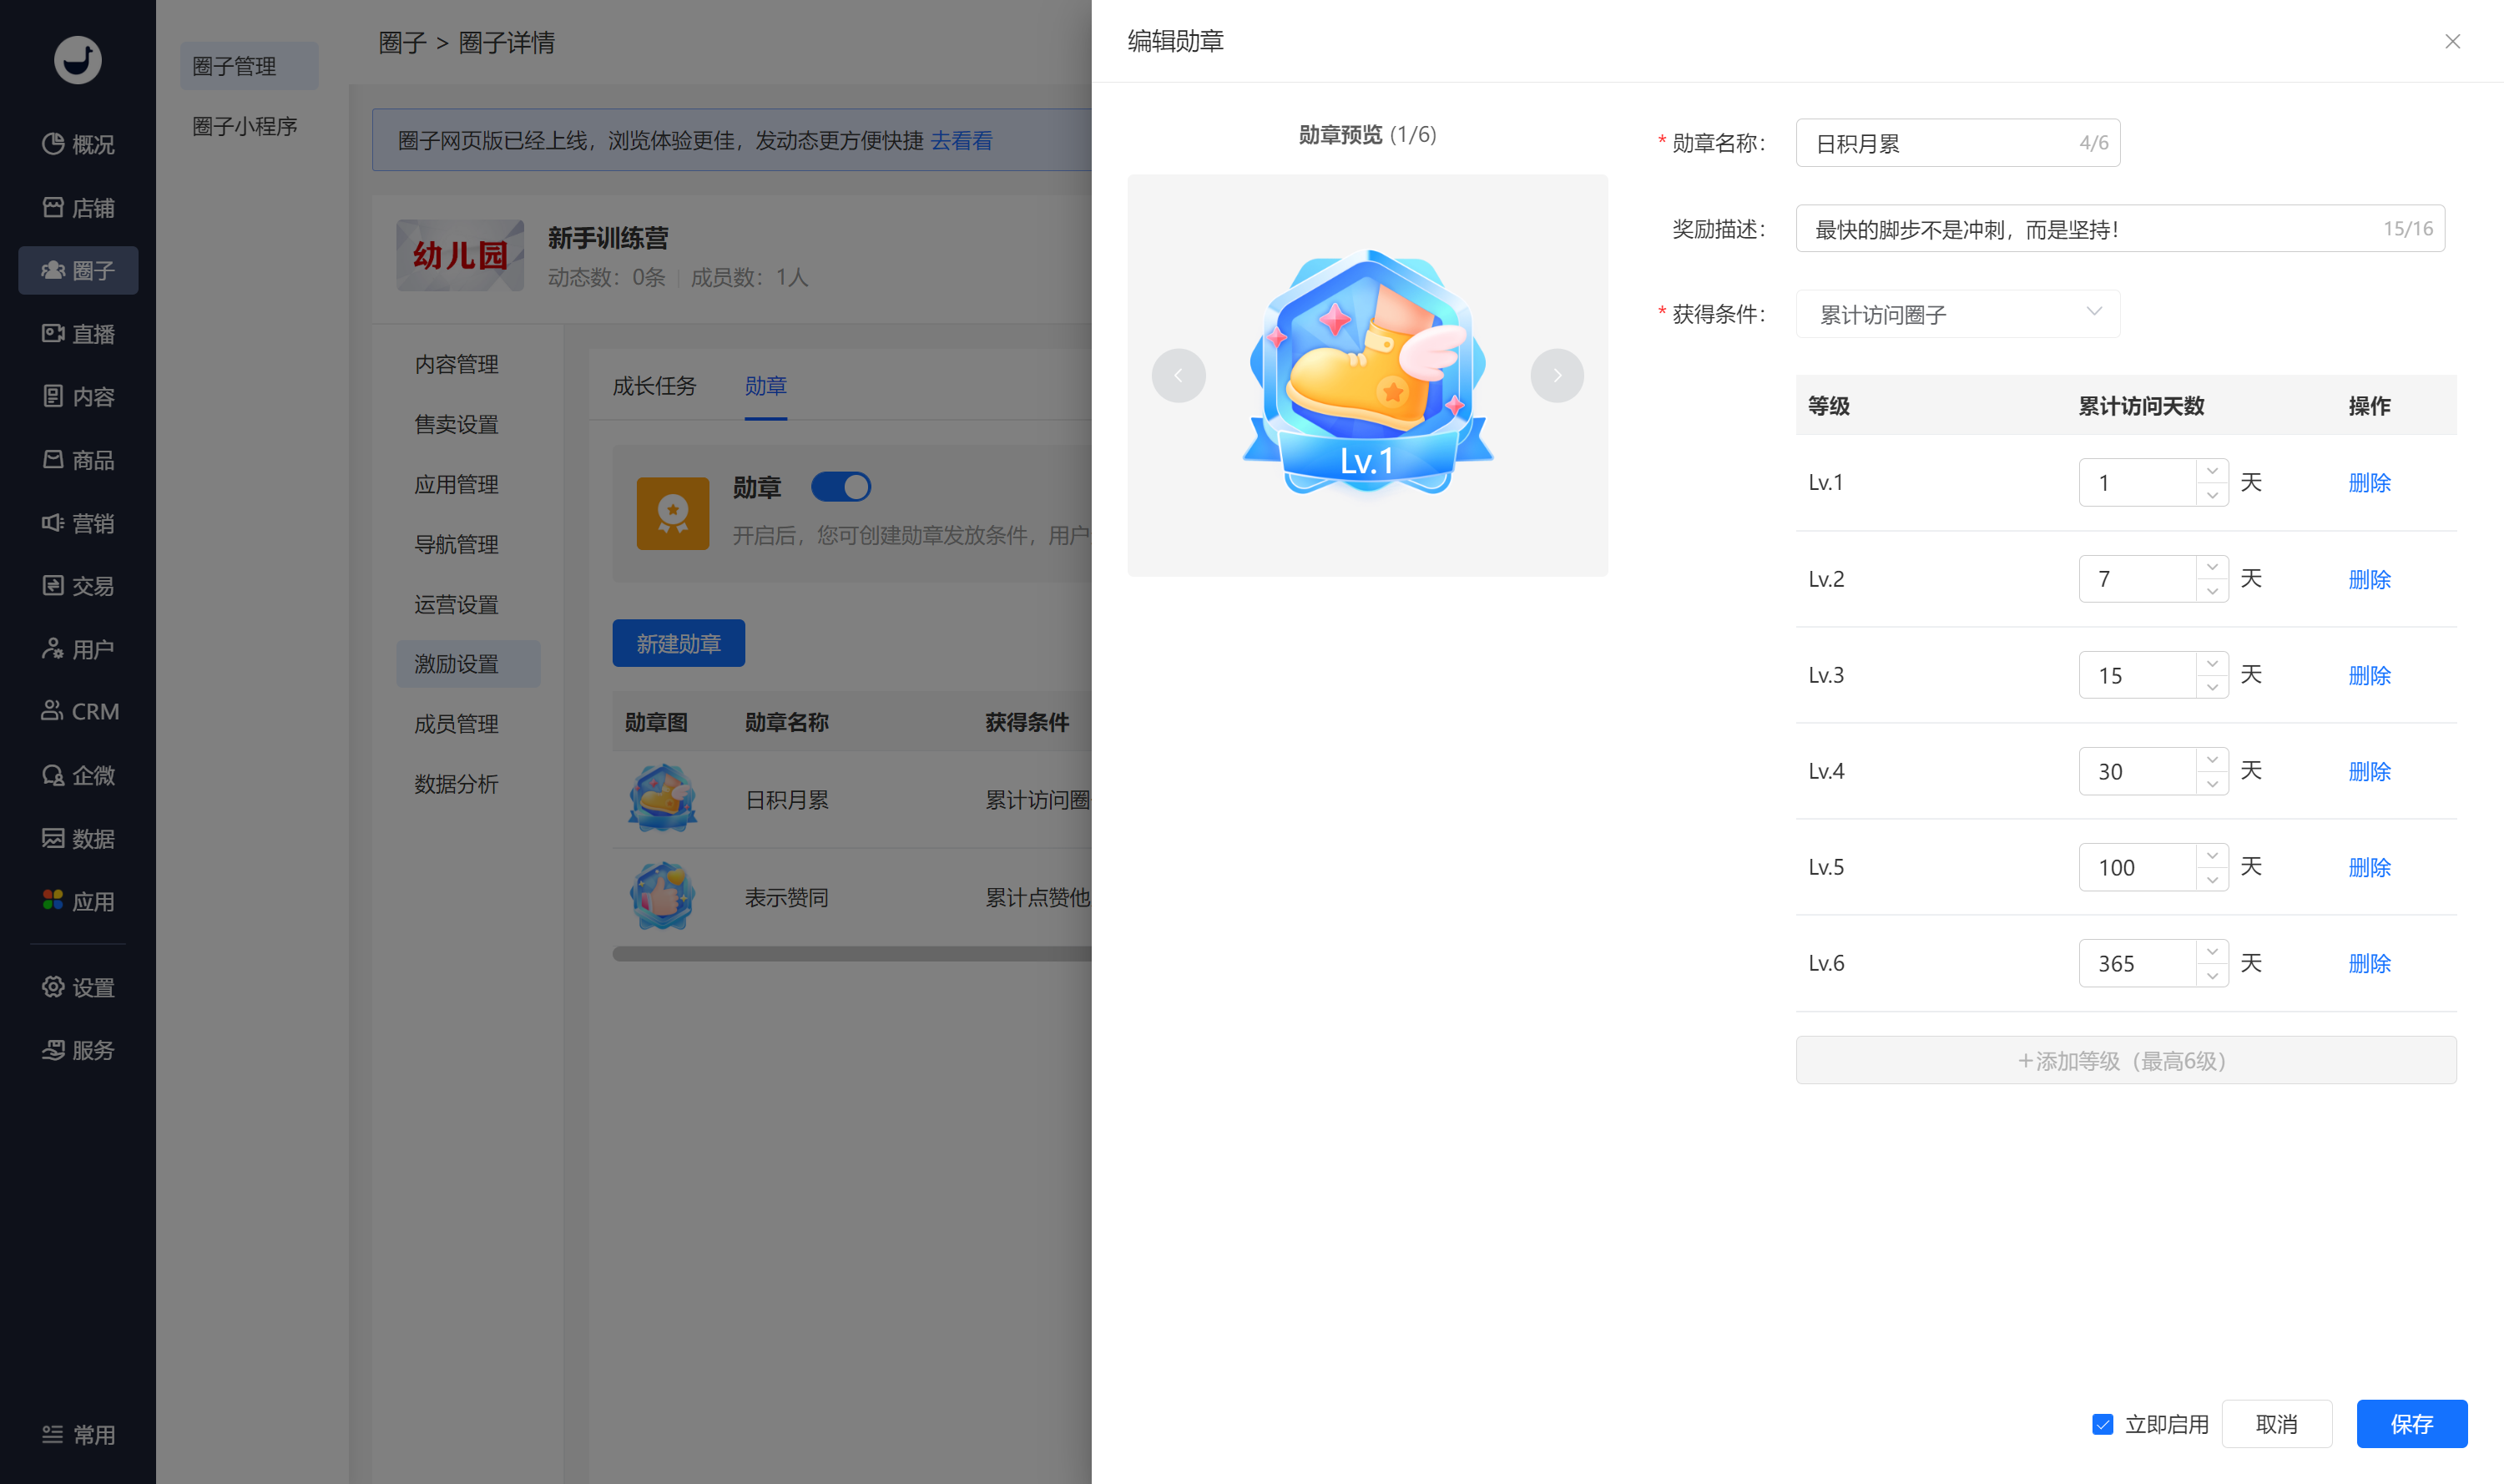Delete the Lv.3 level row

tap(2369, 675)
